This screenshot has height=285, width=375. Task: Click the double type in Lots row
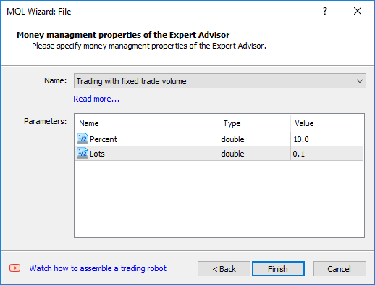coord(232,154)
